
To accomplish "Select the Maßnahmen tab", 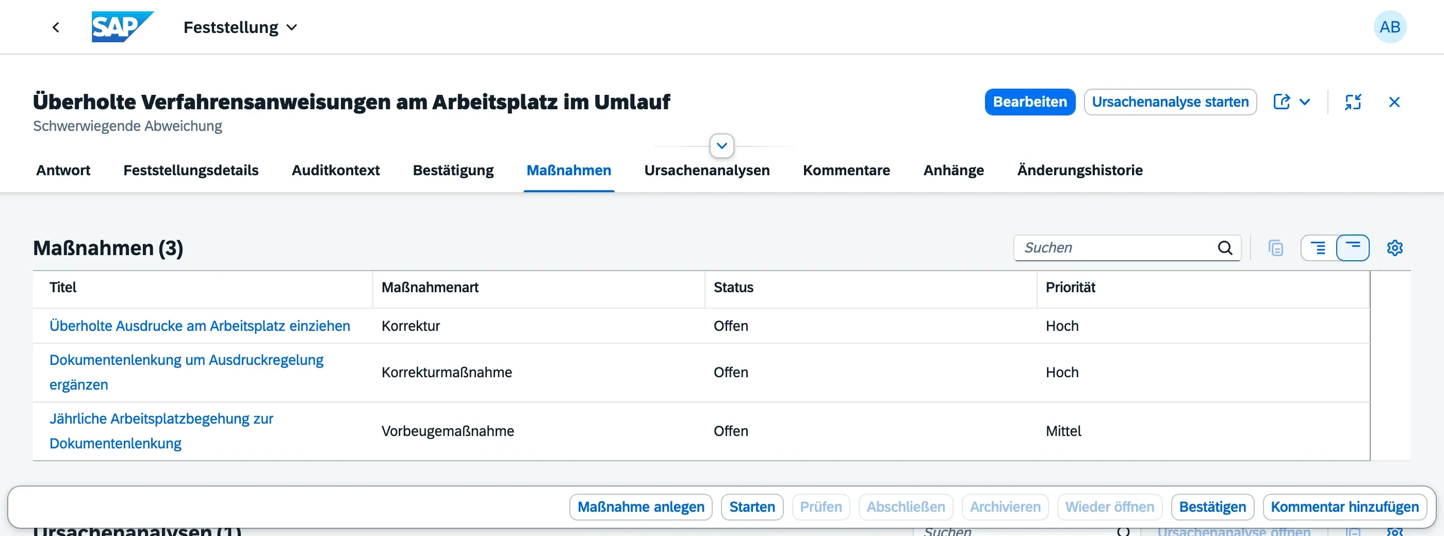I will coord(568,170).
